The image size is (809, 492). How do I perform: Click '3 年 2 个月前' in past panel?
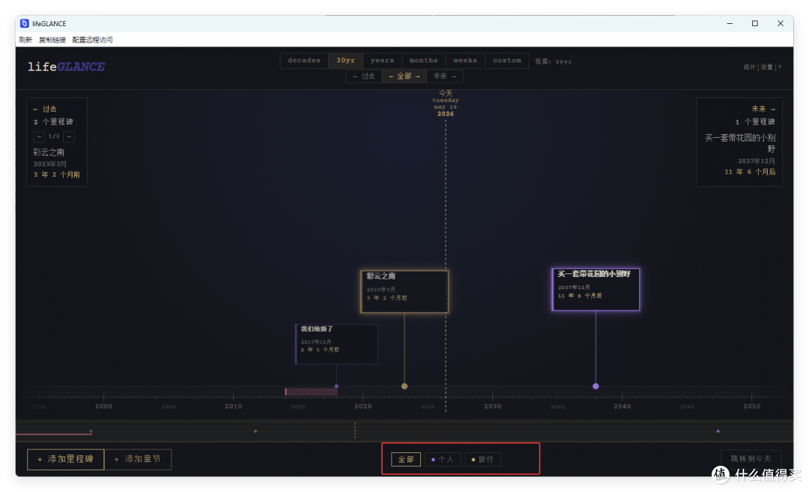pyautogui.click(x=57, y=174)
